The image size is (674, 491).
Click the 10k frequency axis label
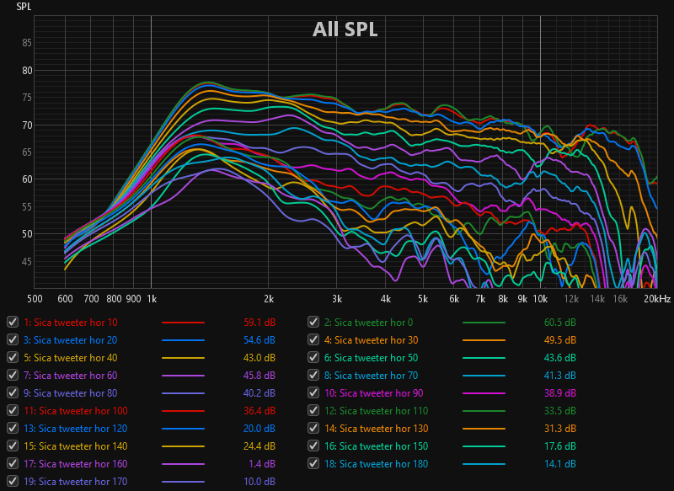540,298
